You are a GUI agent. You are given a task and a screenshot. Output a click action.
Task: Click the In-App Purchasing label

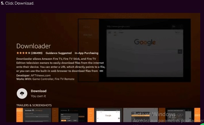click(x=86, y=53)
